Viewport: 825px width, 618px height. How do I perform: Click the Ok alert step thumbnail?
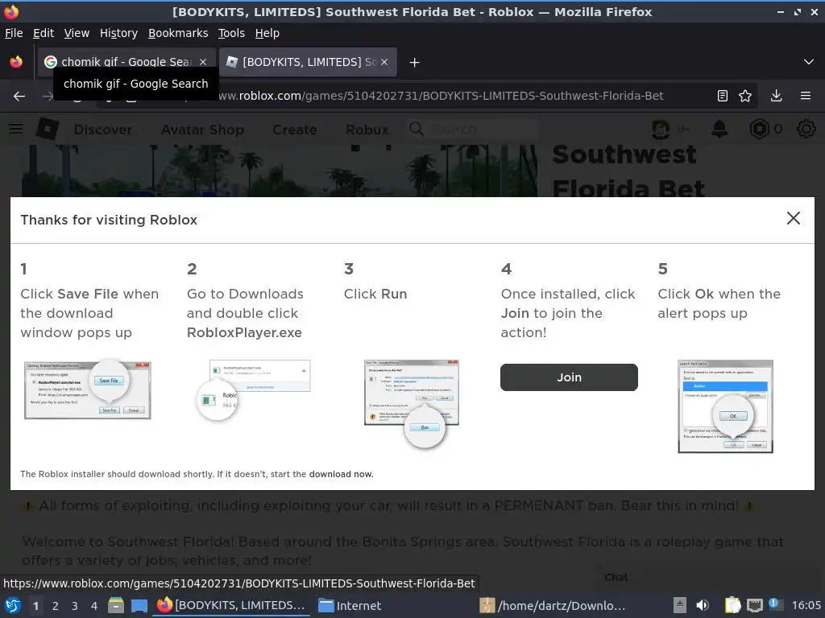726,406
